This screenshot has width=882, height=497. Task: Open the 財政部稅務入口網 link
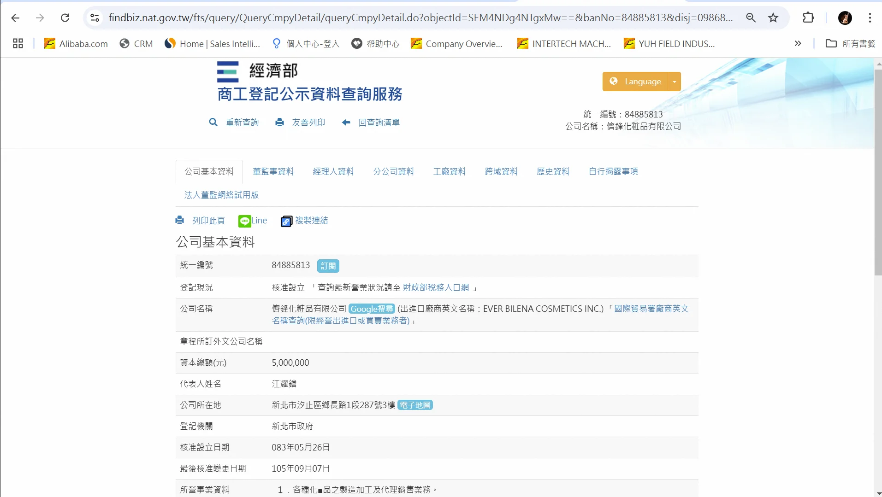(x=436, y=287)
